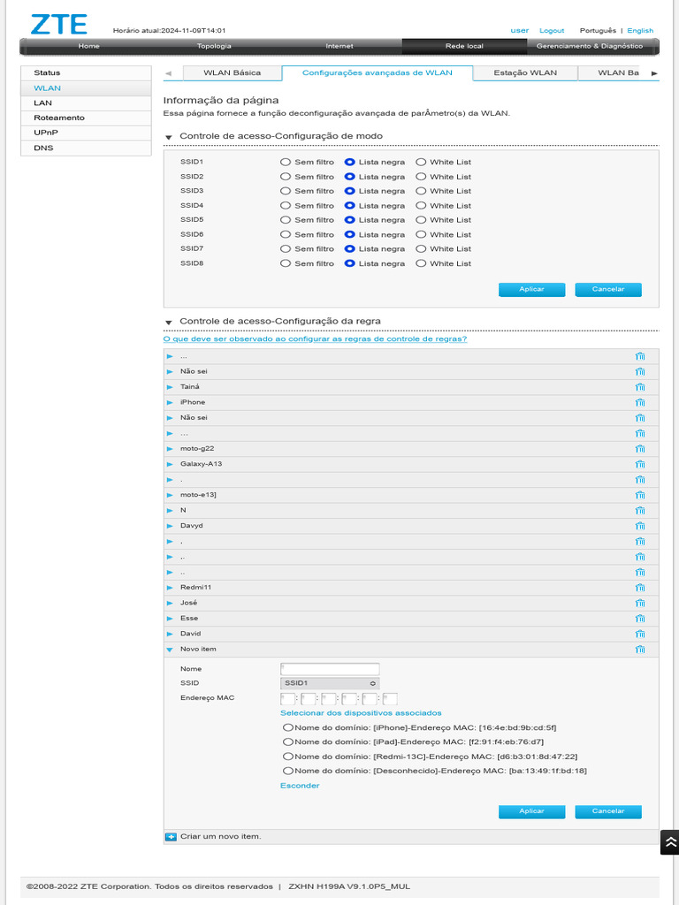Image resolution: width=679 pixels, height=905 pixels.
Task: Expand the 'Redmi11' rule entry
Action: 170,588
